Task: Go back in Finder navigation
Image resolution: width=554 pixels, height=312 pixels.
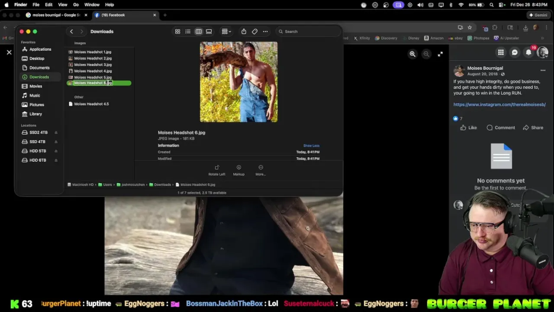Action: [71, 32]
